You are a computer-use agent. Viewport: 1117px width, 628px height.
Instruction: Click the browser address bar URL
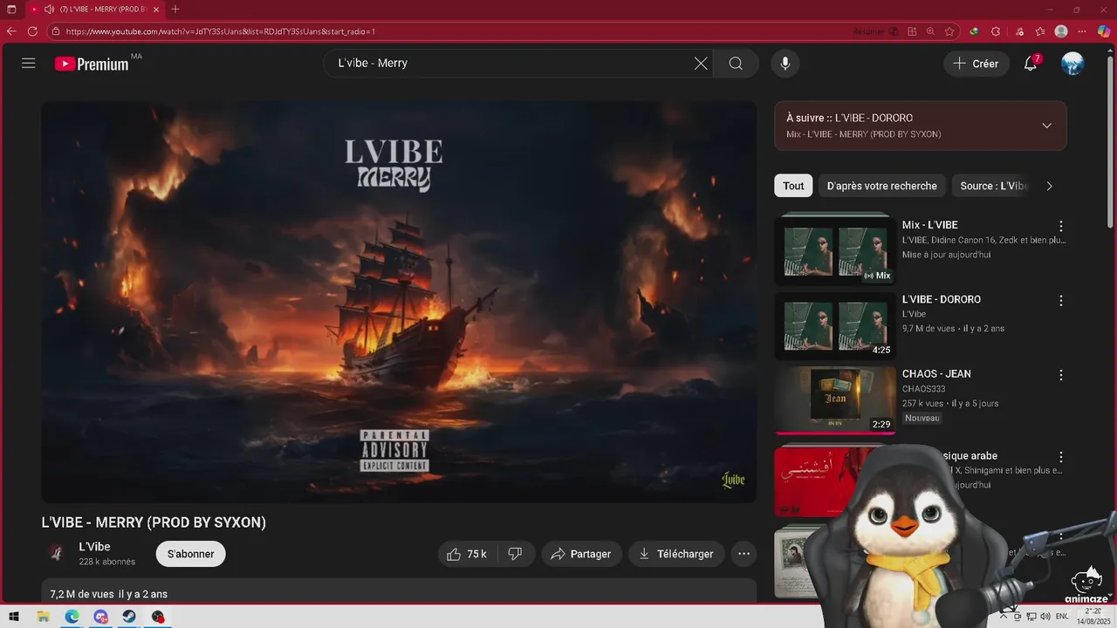point(220,31)
